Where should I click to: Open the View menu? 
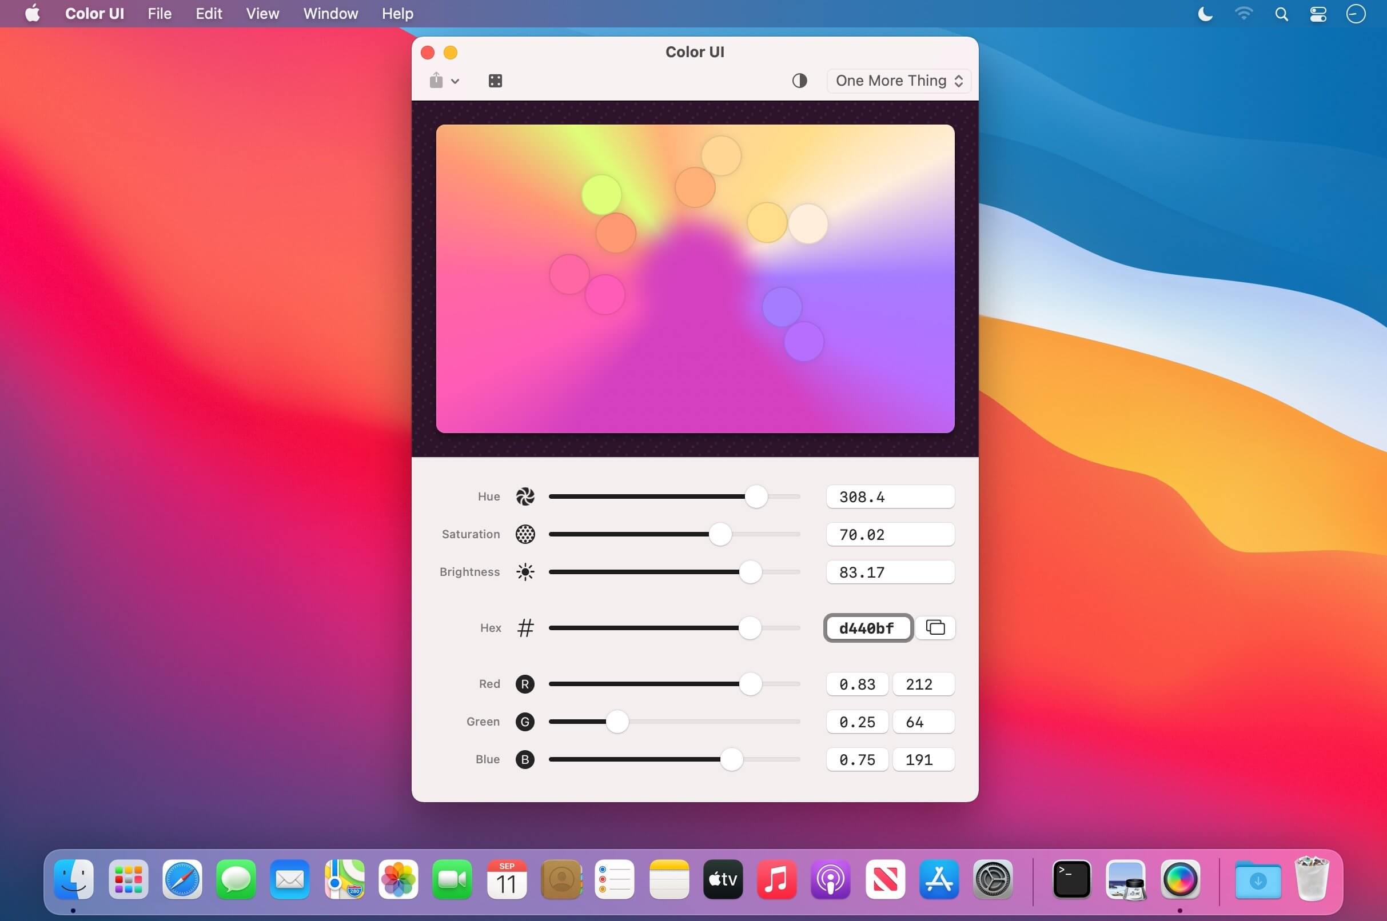(262, 14)
